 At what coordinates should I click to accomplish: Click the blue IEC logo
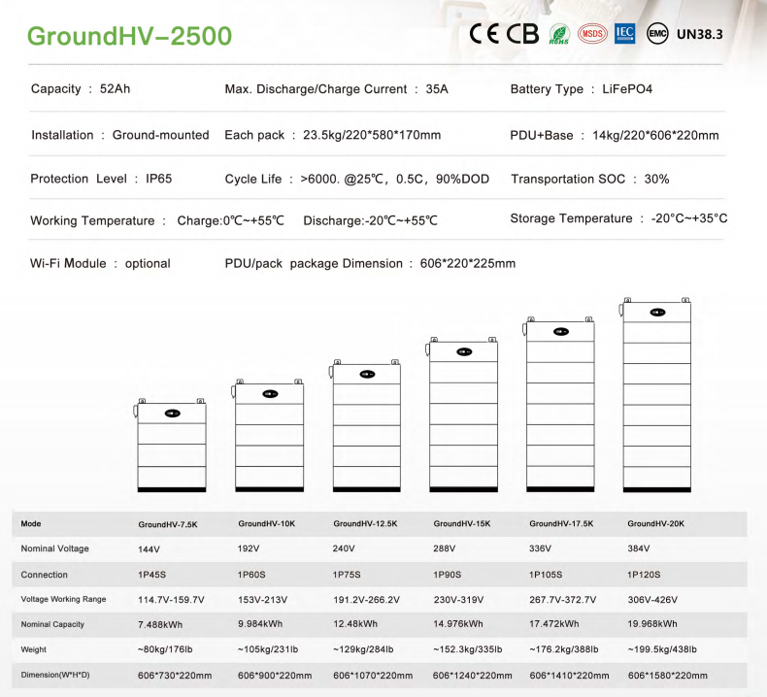click(625, 33)
